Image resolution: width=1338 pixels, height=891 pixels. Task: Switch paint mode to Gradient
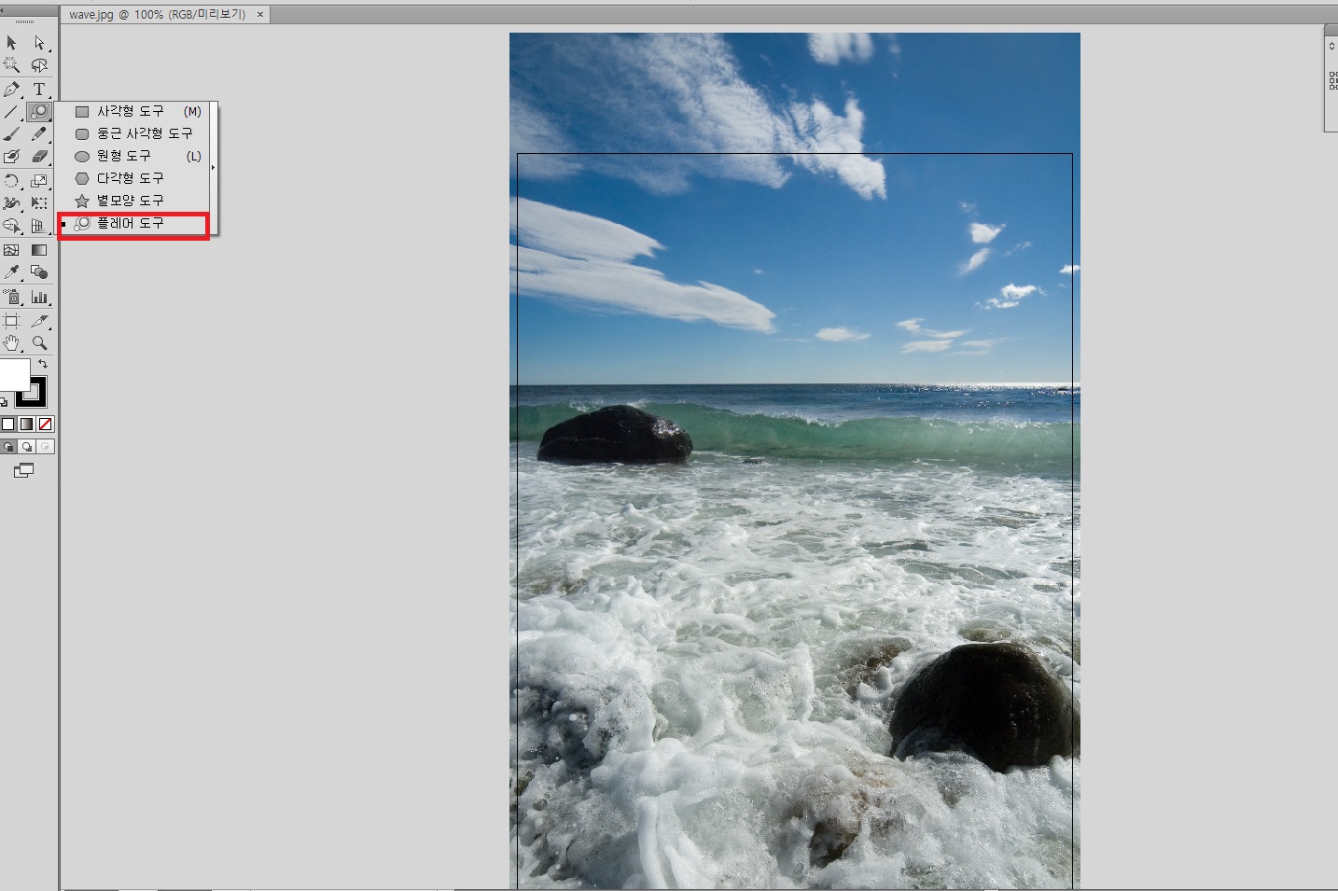pos(26,425)
